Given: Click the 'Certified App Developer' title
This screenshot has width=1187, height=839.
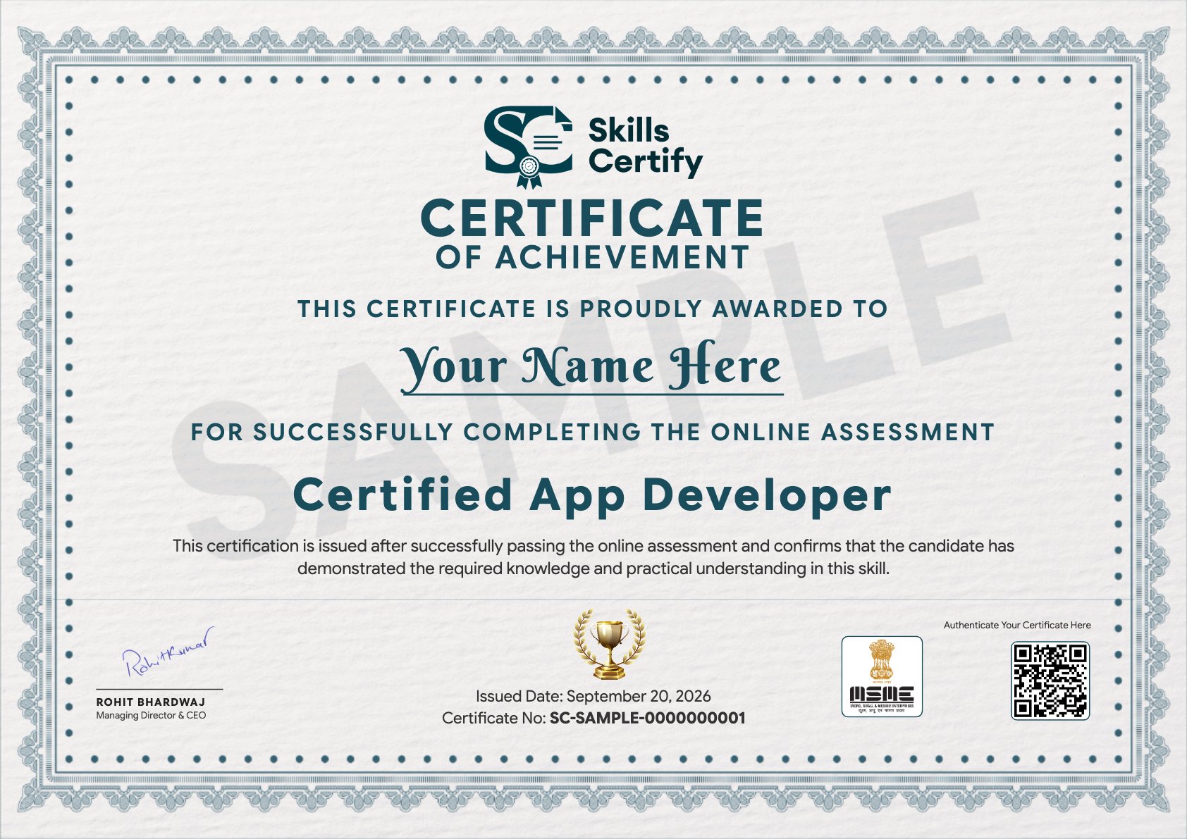Looking at the screenshot, I should (x=592, y=497).
